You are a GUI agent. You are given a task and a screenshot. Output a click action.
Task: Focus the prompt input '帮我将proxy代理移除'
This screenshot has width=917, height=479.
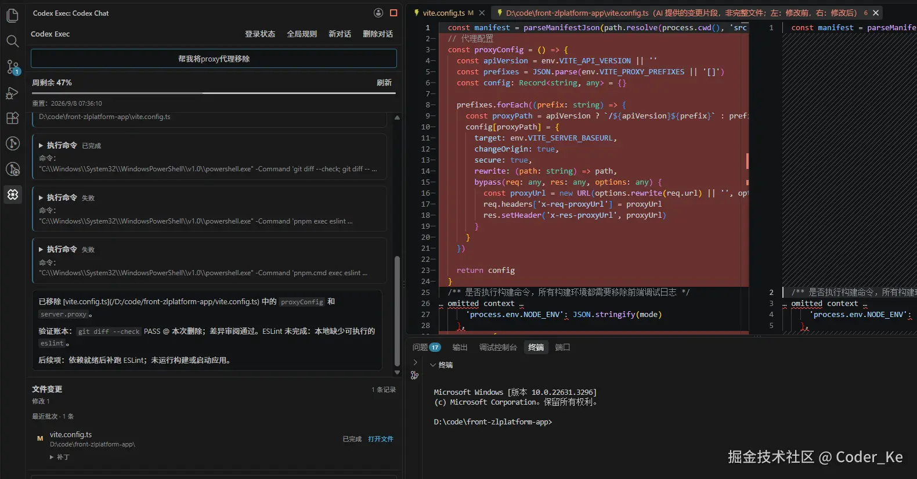click(x=214, y=59)
